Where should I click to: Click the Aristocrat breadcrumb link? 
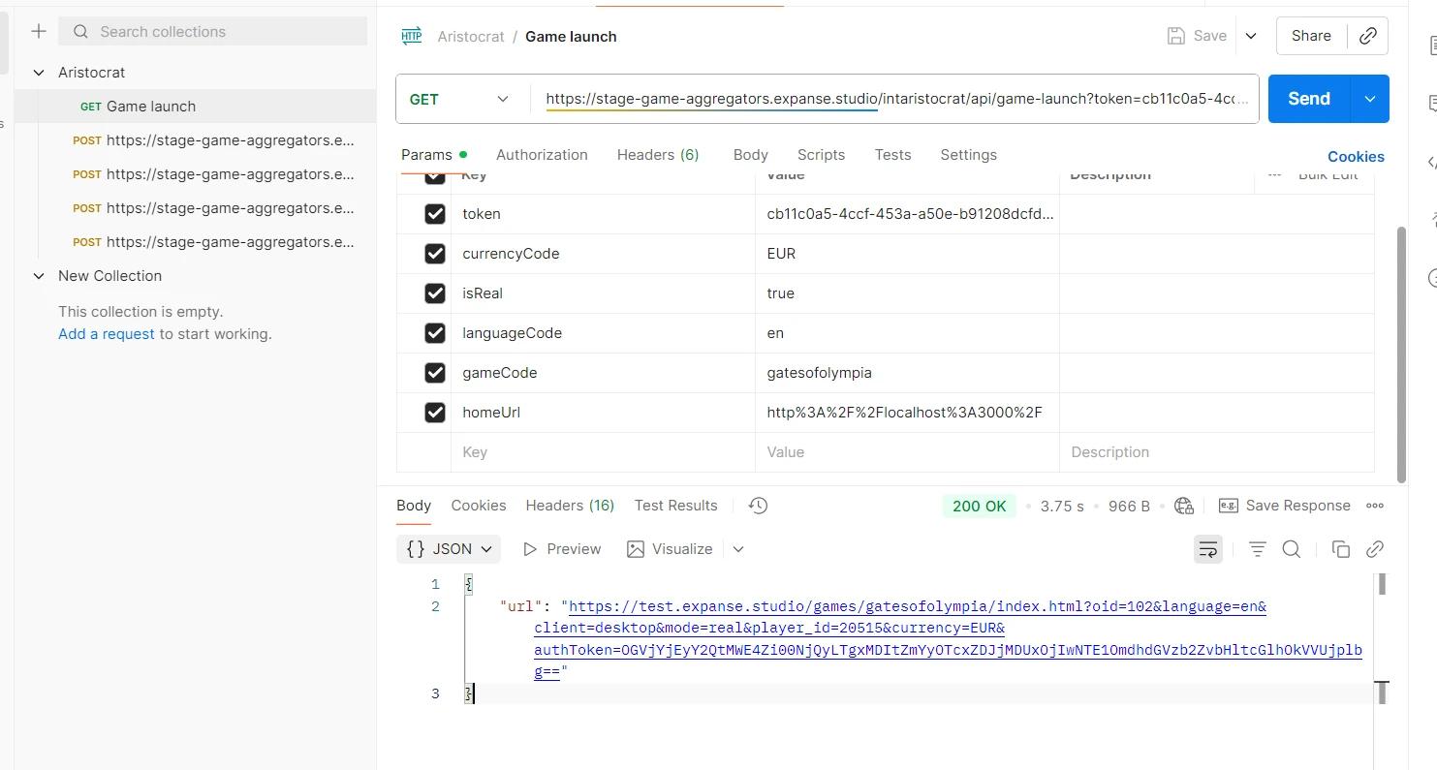pyautogui.click(x=471, y=37)
